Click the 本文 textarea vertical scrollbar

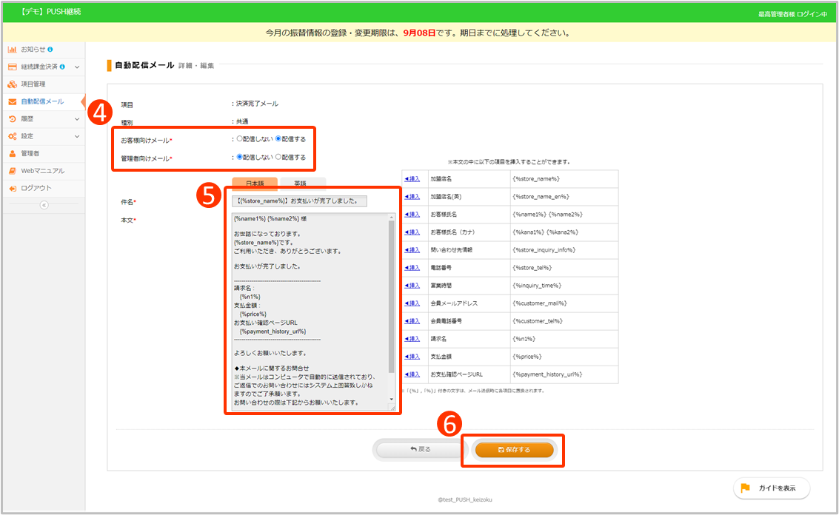392,296
